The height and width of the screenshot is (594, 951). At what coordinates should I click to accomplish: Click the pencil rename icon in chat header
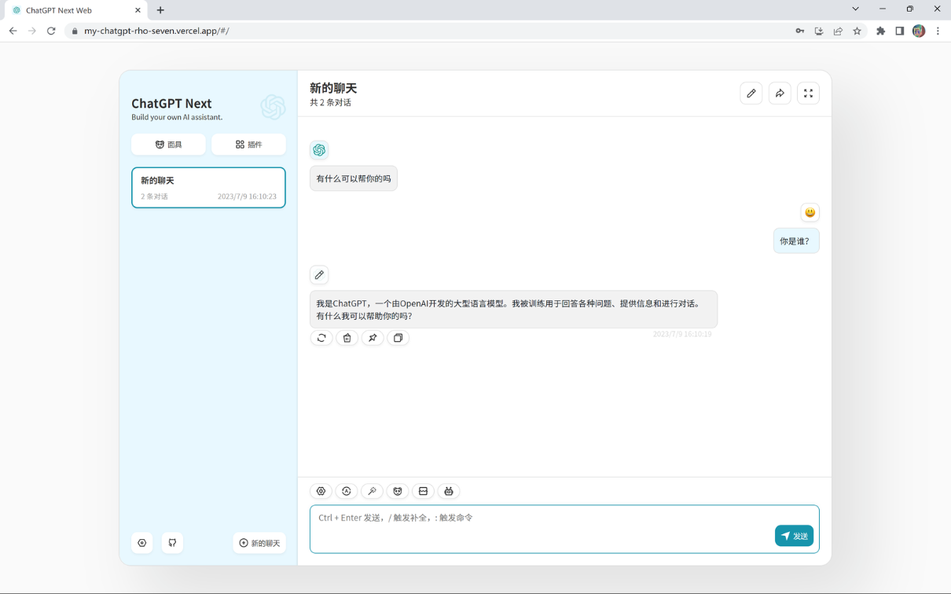click(751, 93)
